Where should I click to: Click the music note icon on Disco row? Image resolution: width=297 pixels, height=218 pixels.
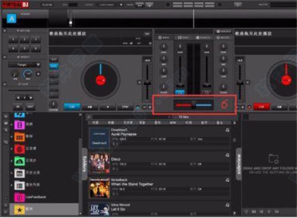click(x=228, y=155)
